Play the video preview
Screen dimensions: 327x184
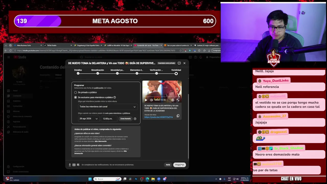click(146, 100)
